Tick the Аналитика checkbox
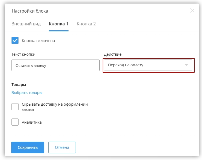 (15, 122)
